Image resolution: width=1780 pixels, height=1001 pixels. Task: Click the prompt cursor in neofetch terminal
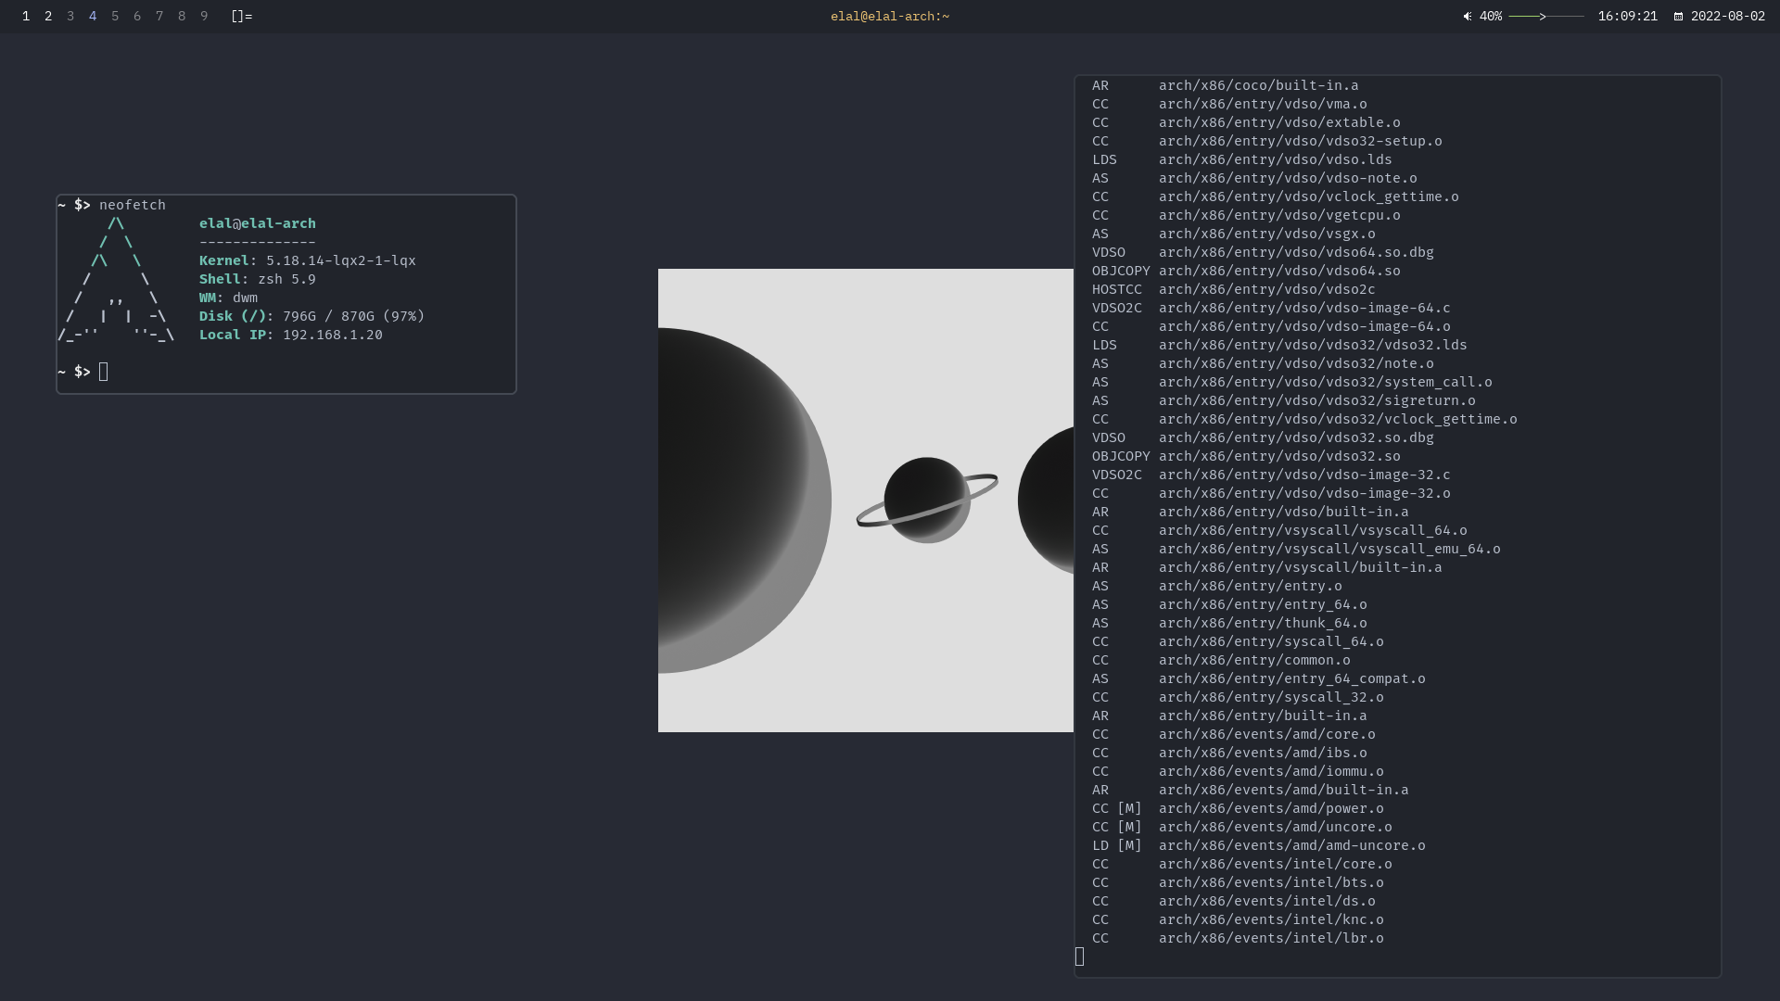pos(103,372)
